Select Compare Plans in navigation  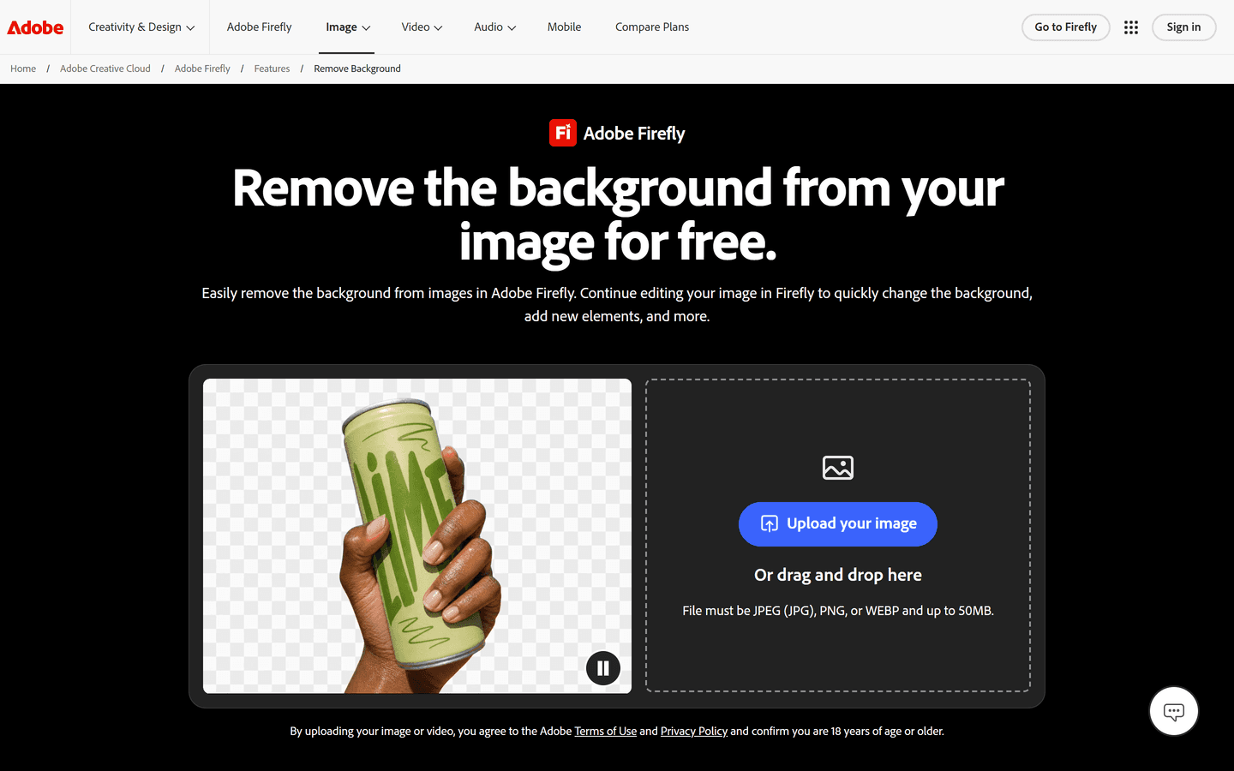pos(652,27)
